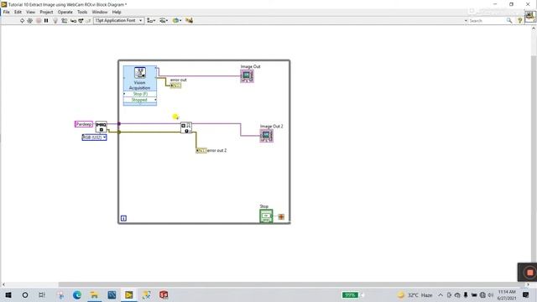The image size is (537, 302).
Task: Open the 15pt Application Font dropdown
Action: pyautogui.click(x=118, y=20)
